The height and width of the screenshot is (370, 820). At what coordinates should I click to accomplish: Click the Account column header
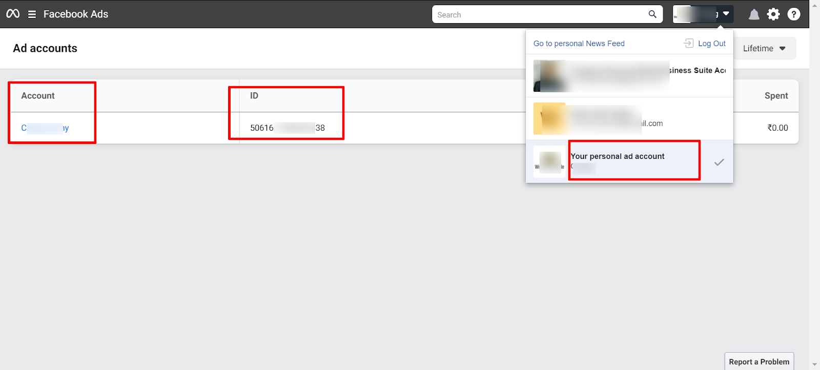pos(38,96)
